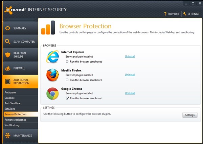Click the Internet Explorer browser icon

tap(52, 57)
